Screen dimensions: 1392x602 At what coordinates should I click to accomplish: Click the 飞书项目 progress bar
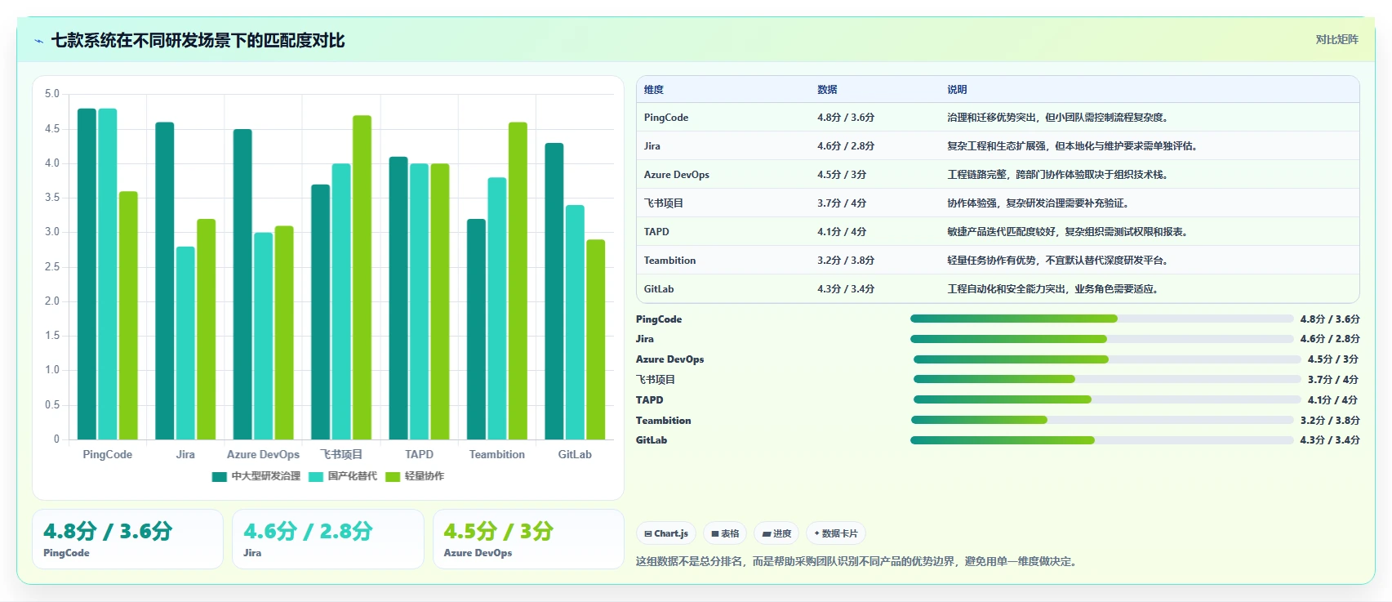click(1107, 379)
